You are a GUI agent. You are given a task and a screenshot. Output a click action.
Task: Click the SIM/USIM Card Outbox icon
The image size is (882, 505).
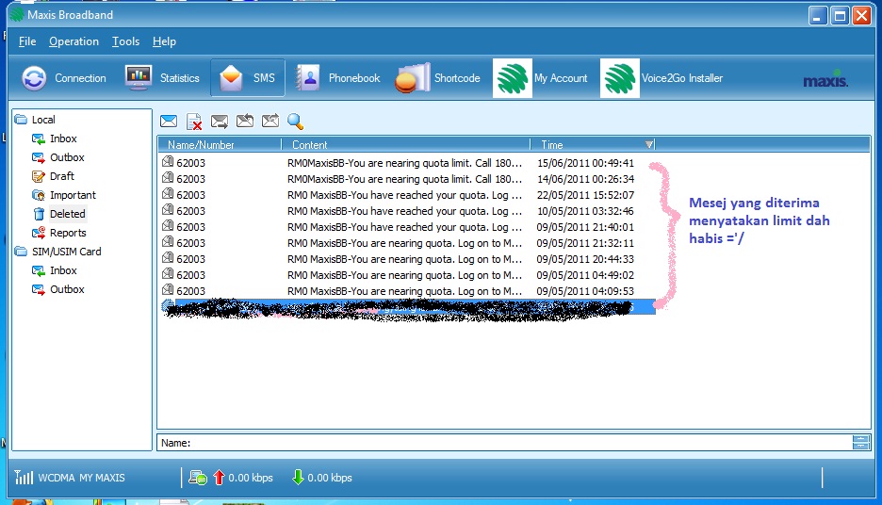(39, 289)
